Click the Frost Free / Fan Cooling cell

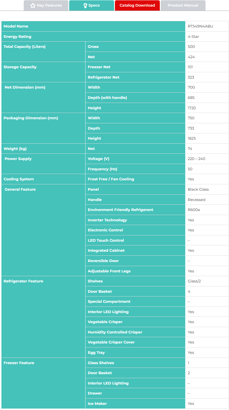coord(111,179)
